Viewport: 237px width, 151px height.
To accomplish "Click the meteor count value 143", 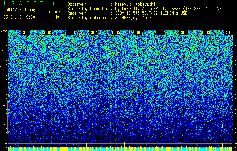I will (x=56, y=17).
